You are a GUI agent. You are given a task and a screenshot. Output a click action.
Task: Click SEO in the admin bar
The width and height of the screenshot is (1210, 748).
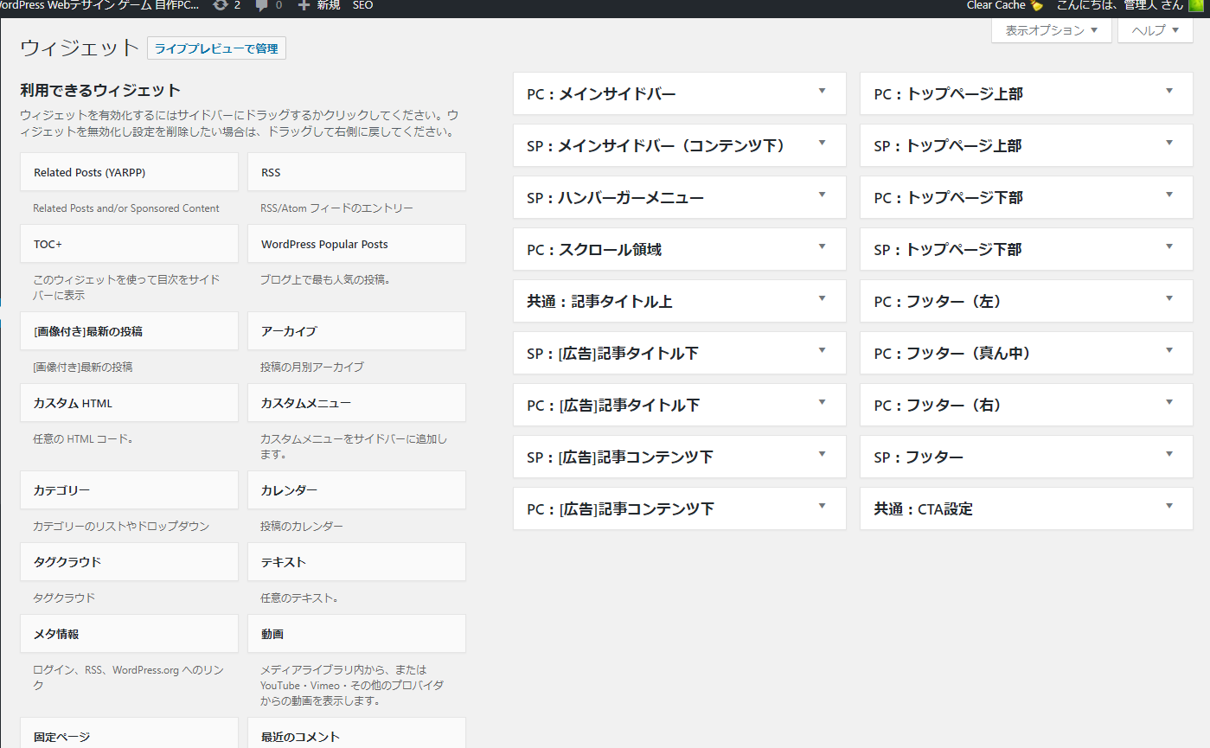[363, 5]
